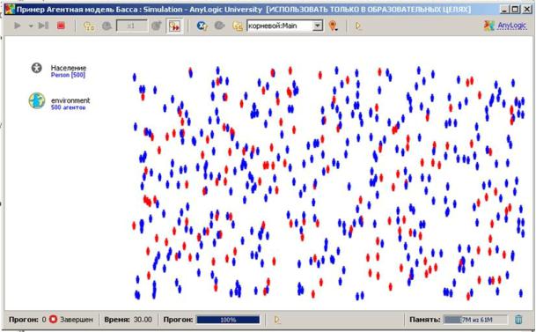Toggle virtual time mode fast-forward icon
Viewport: 536px width, 332px height.
(x=174, y=26)
